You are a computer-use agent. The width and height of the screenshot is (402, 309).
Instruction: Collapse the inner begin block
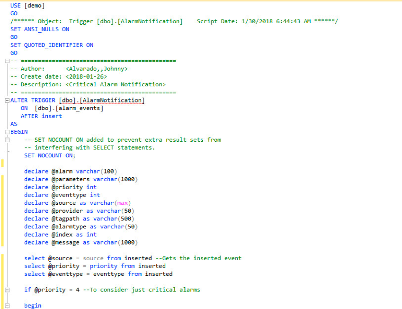7,306
